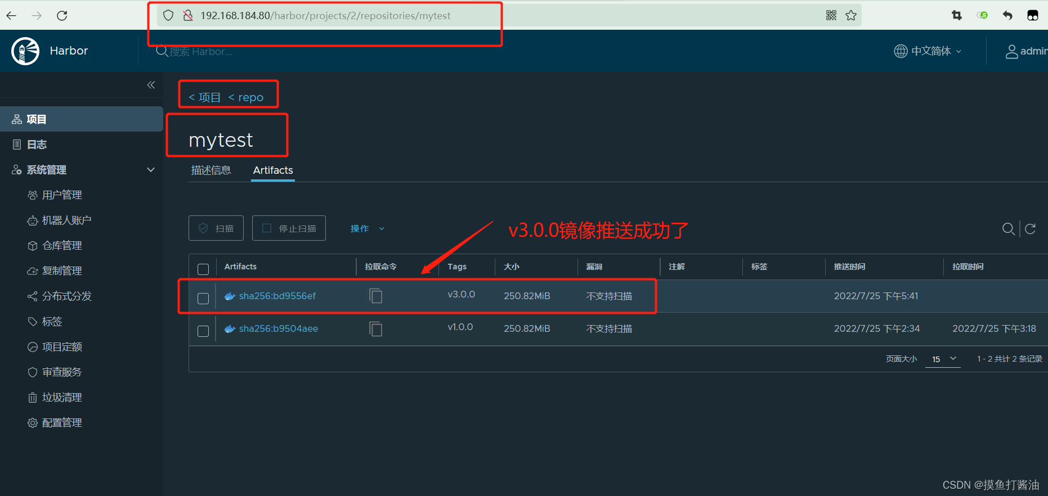Open 标签 in the sidebar
This screenshot has width=1048, height=496.
(52, 322)
